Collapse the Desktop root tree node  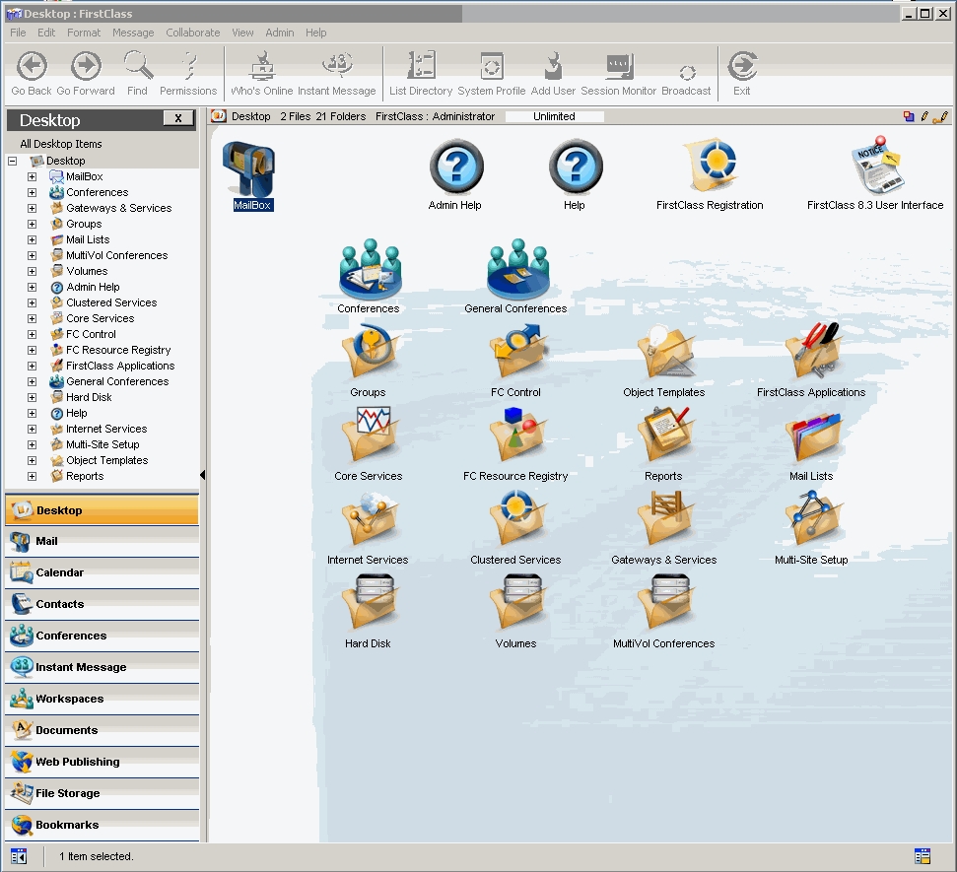[13, 161]
